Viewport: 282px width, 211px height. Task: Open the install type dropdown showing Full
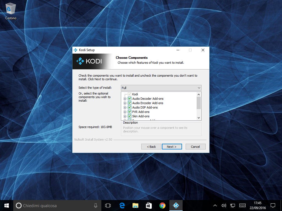[161, 88]
